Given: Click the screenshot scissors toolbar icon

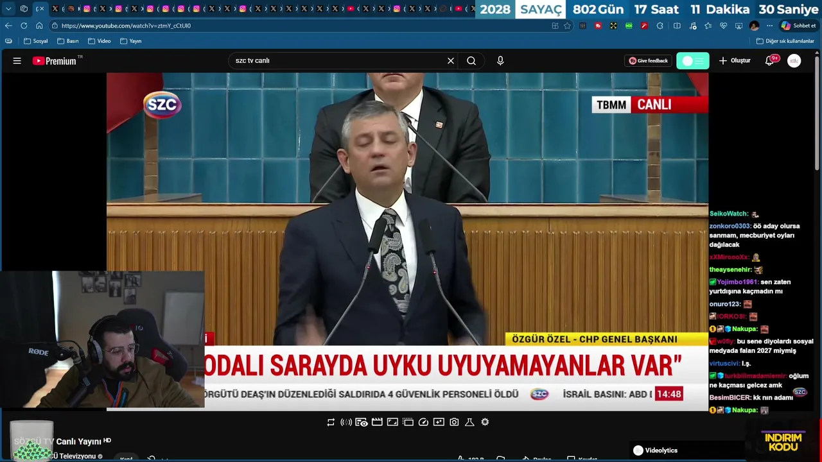Looking at the screenshot, I should point(739,26).
